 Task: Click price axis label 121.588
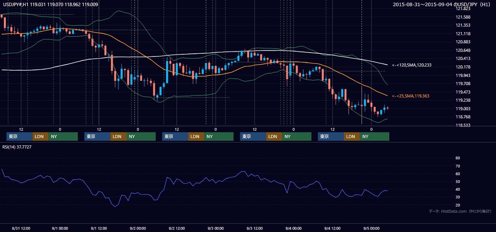pyautogui.click(x=463, y=17)
